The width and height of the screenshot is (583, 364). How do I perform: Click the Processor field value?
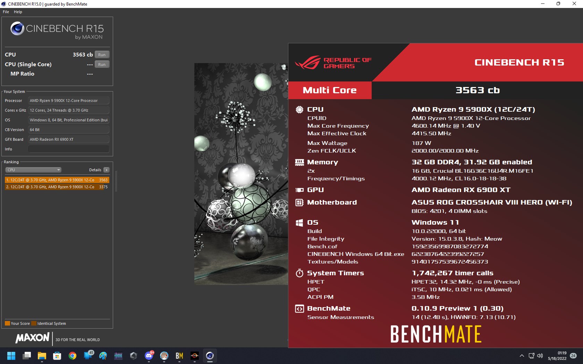click(69, 101)
